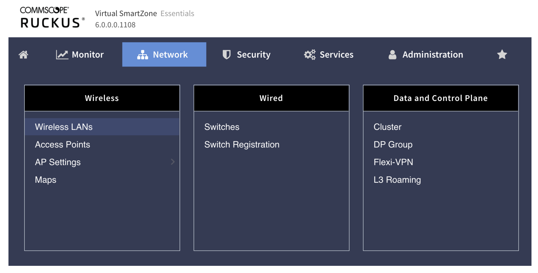Open the Administration menu tab
The width and height of the screenshot is (538, 273).
[426, 55]
